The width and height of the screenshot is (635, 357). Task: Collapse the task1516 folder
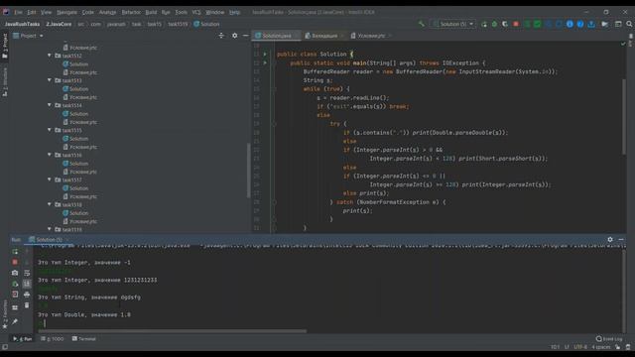point(50,155)
